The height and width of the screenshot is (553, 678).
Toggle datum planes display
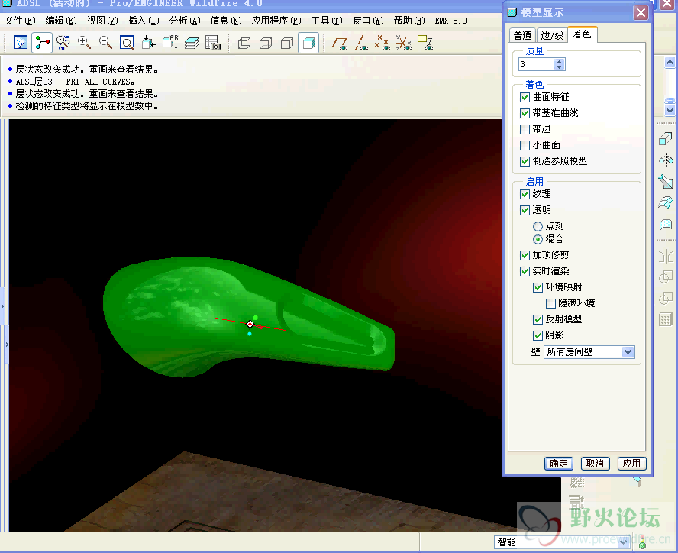tap(340, 43)
